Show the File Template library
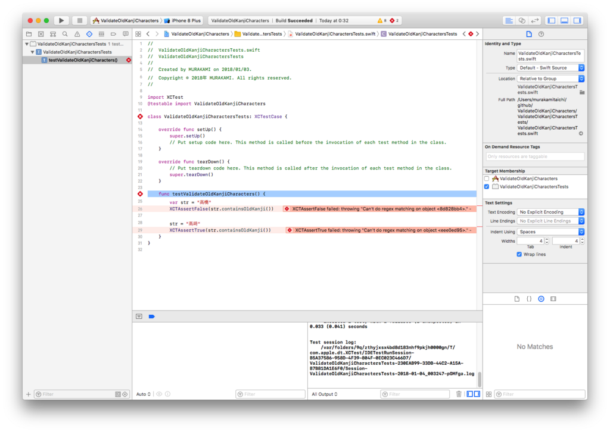The image size is (610, 432). (x=516, y=299)
